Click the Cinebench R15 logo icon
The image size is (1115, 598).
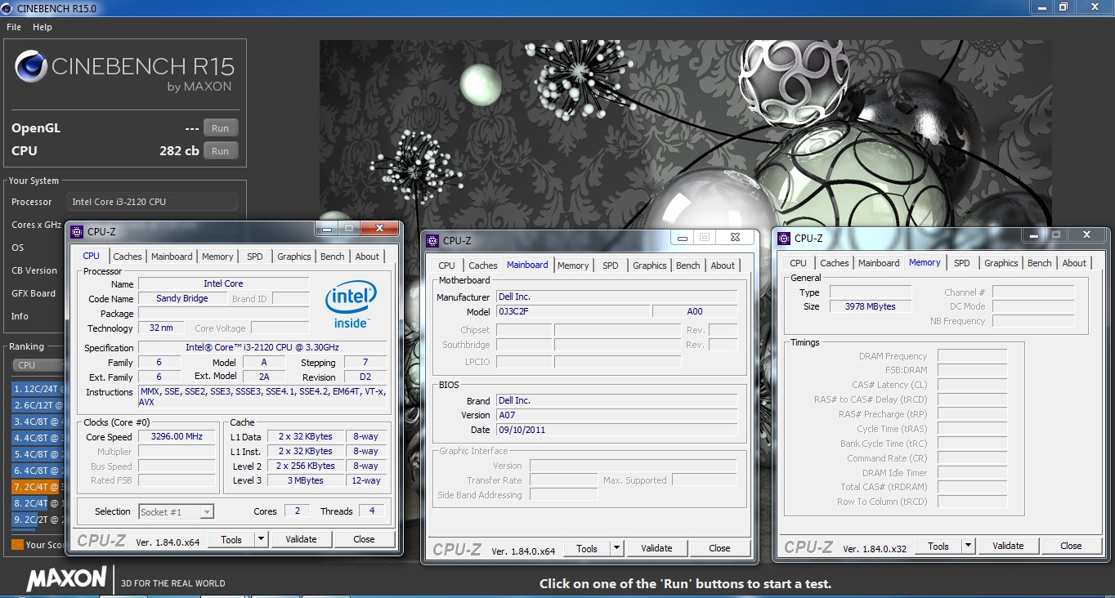coord(31,67)
